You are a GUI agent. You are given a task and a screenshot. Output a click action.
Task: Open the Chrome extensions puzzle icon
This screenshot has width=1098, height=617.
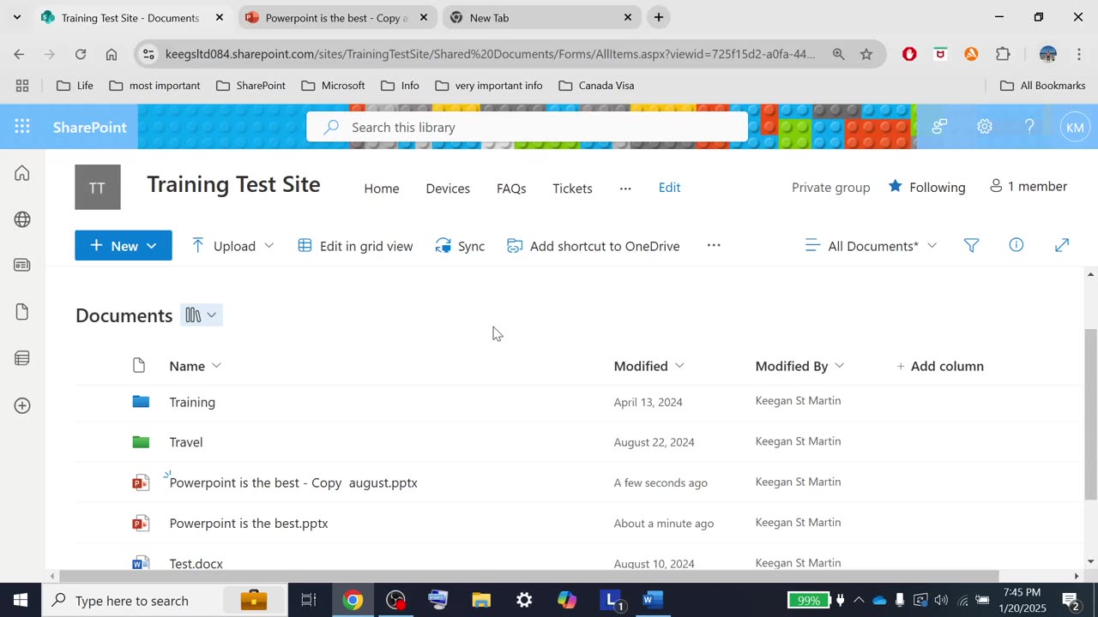[1003, 54]
